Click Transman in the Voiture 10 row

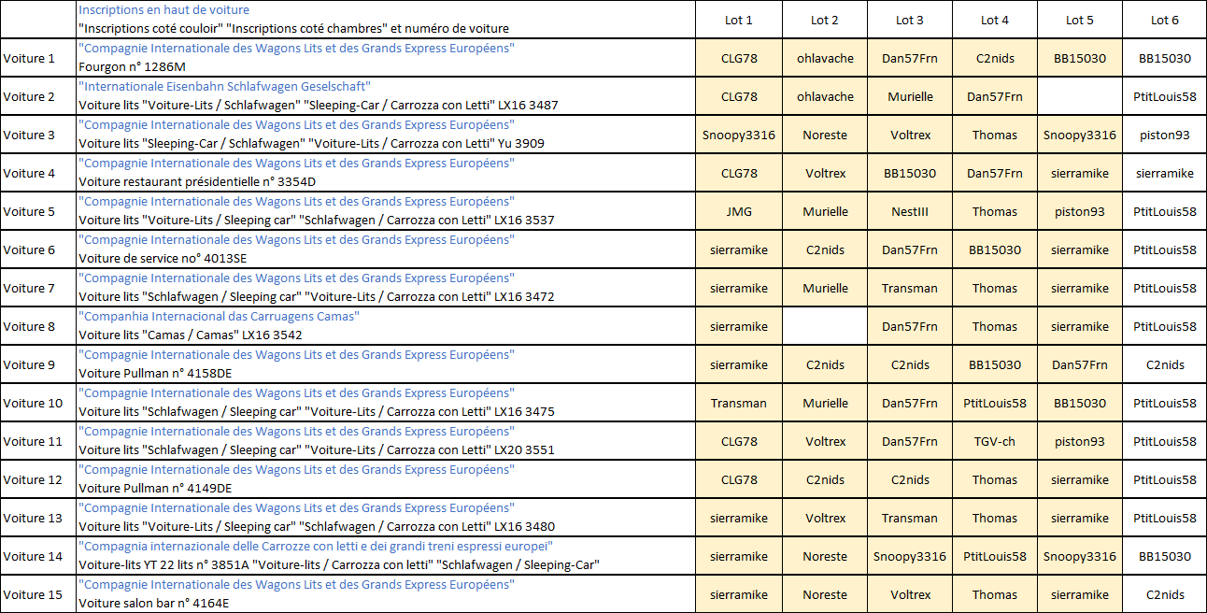pos(739,403)
